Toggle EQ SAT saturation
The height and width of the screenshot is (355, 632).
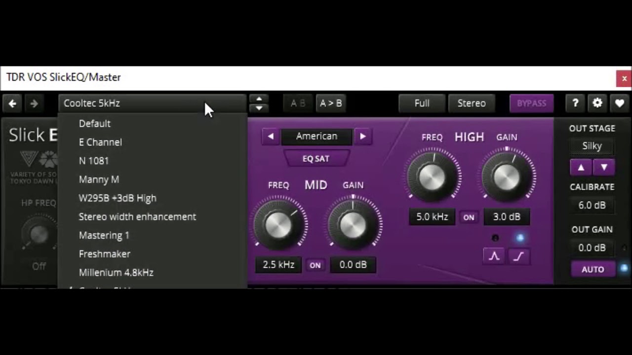(316, 159)
